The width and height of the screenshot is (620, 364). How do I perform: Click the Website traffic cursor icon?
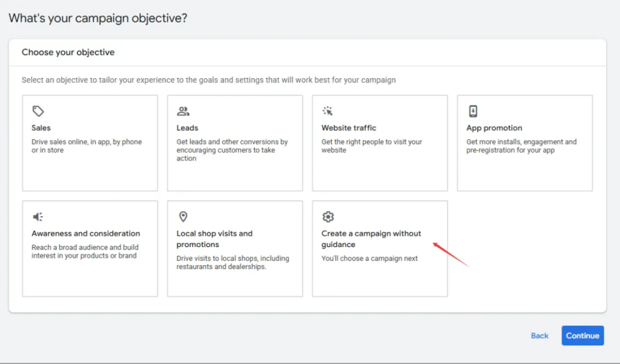(x=328, y=111)
